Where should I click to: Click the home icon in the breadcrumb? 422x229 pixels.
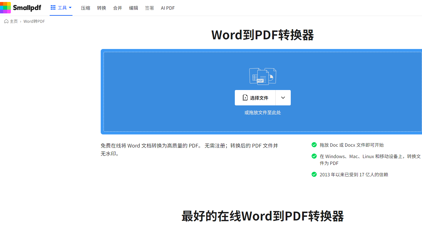coord(6,21)
